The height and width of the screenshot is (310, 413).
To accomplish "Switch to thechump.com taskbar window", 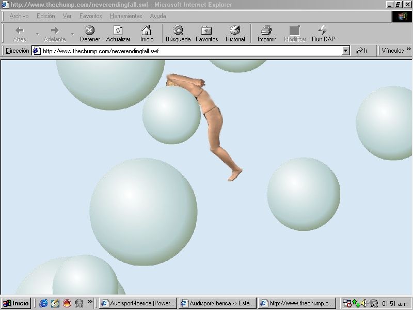I will (x=297, y=303).
